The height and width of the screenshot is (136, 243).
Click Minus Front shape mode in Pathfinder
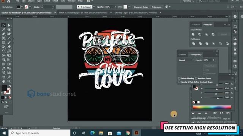200,34
